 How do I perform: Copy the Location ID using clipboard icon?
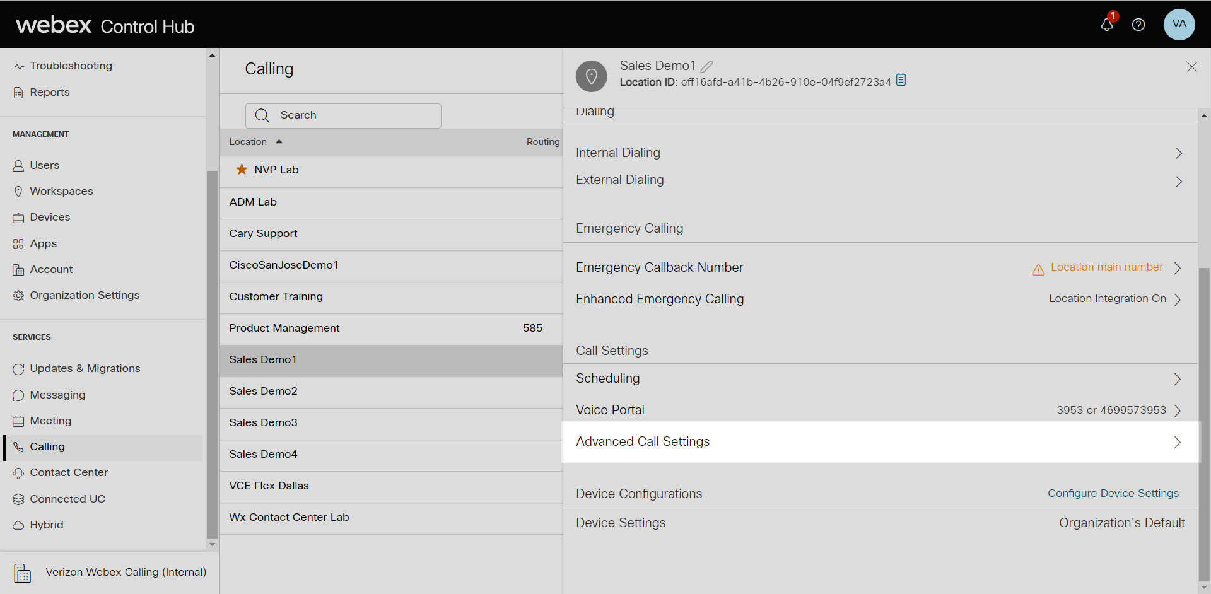tap(901, 80)
